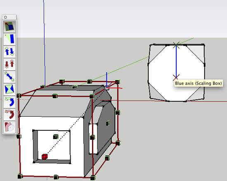Click the top-right rear corner scaling handle
227x181 pixels.
tap(117, 82)
